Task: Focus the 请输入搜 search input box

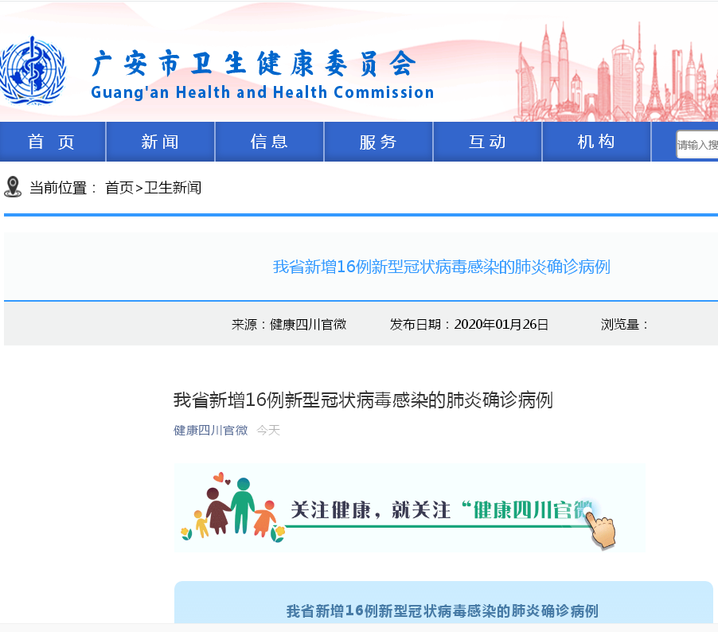Action: click(x=697, y=145)
